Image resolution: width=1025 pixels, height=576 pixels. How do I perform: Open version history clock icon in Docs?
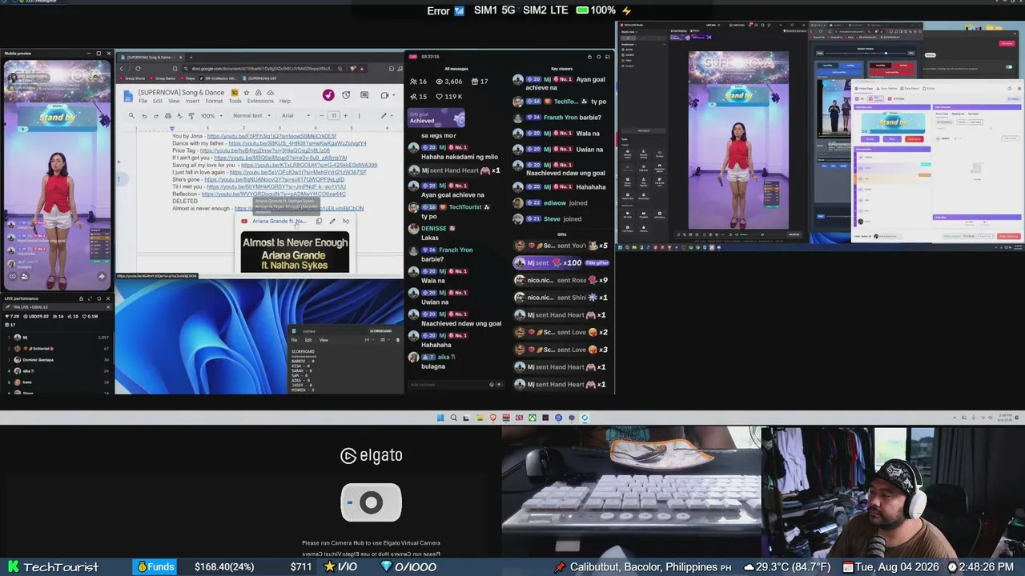(346, 95)
